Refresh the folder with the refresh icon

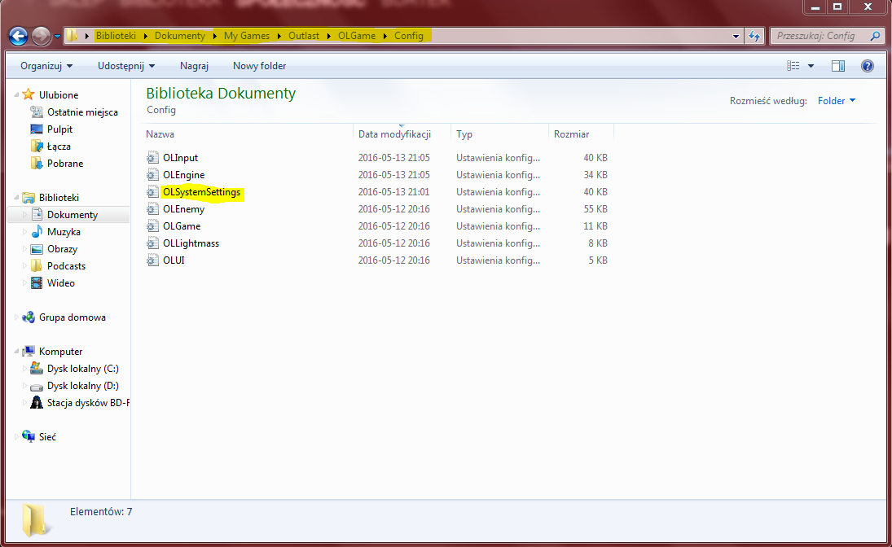click(754, 37)
